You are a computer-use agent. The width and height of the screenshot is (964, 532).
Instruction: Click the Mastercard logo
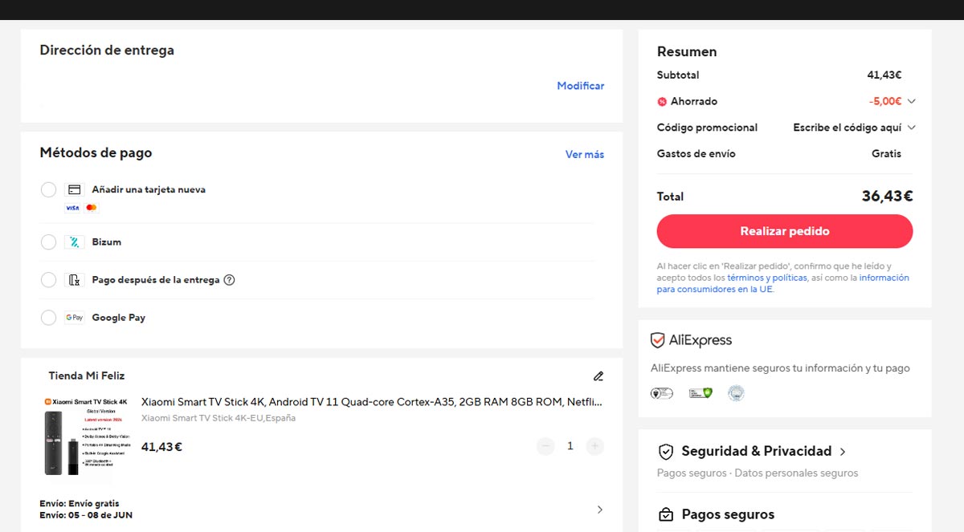point(91,208)
